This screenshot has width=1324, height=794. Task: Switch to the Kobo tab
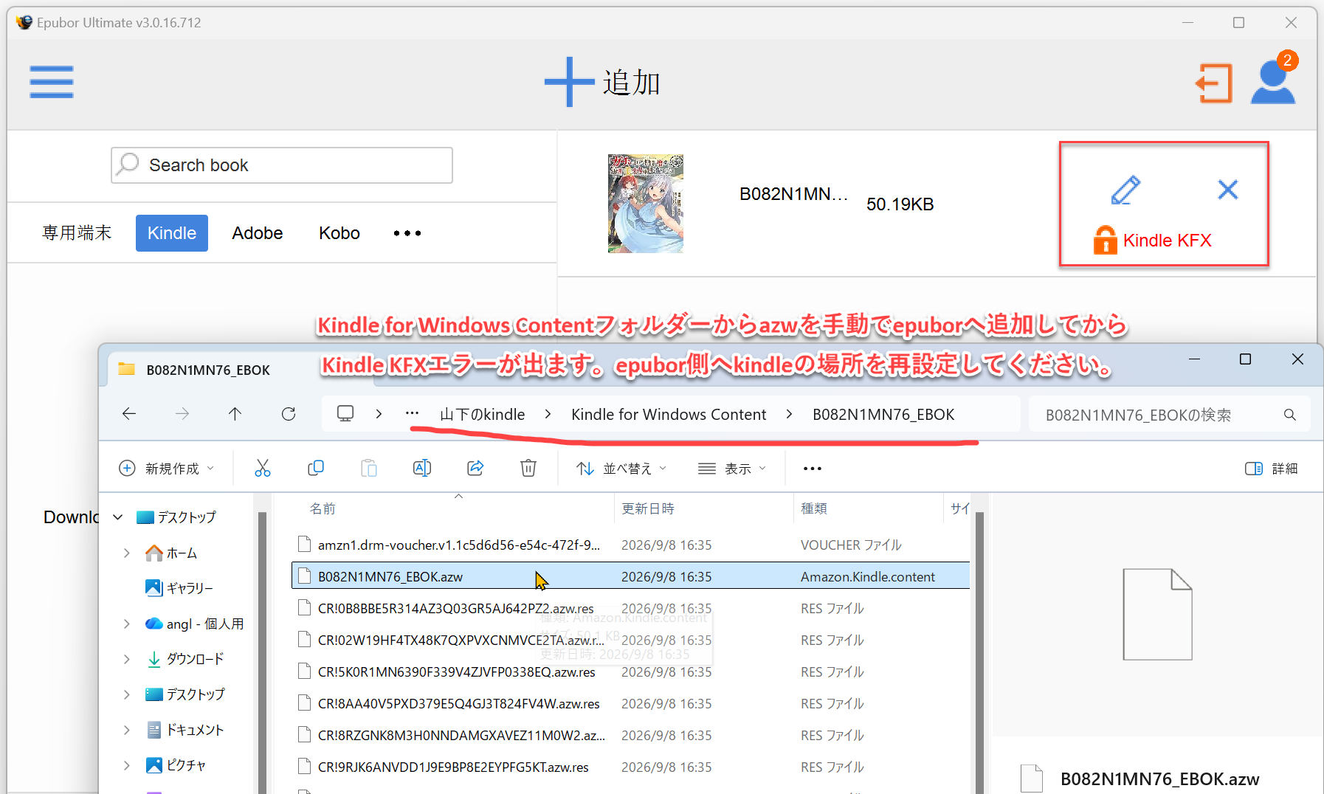[339, 233]
